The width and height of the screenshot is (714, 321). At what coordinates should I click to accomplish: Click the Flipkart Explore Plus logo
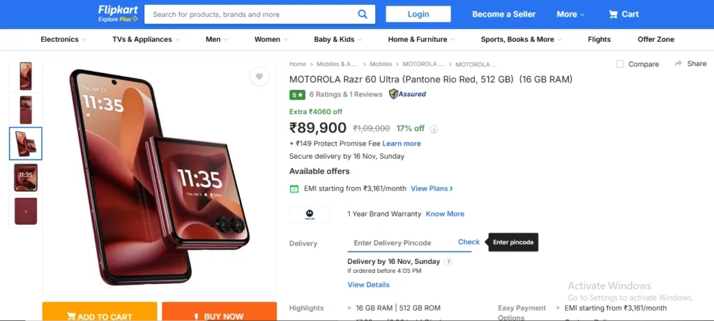(118, 14)
